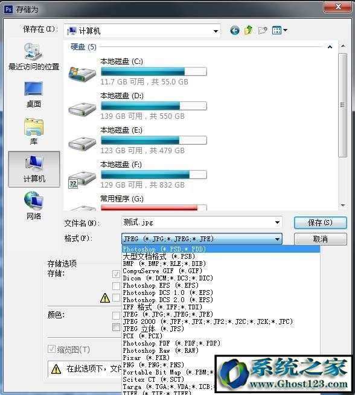Choose BMP format from list
355x395 pixels.
[220, 264]
